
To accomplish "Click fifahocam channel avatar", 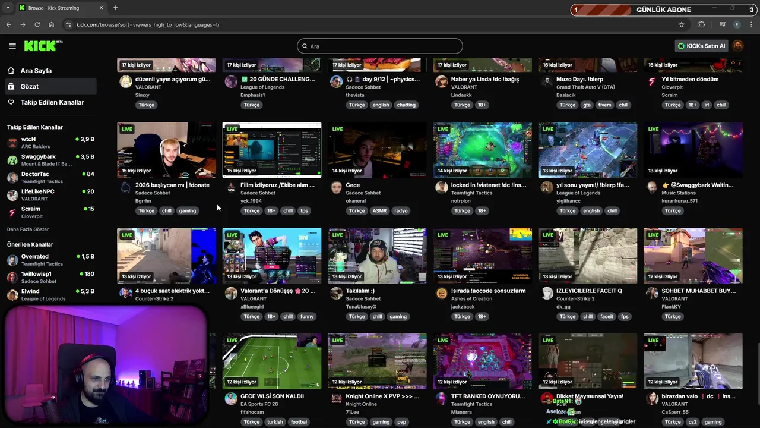I will pyautogui.click(x=231, y=398).
